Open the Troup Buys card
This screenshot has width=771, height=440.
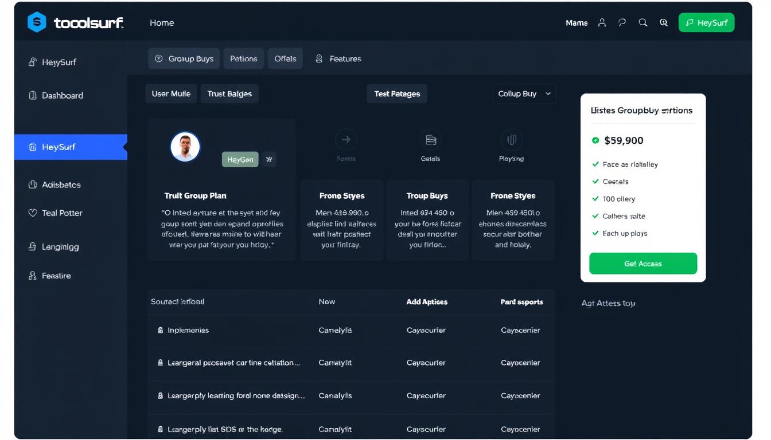click(x=427, y=221)
